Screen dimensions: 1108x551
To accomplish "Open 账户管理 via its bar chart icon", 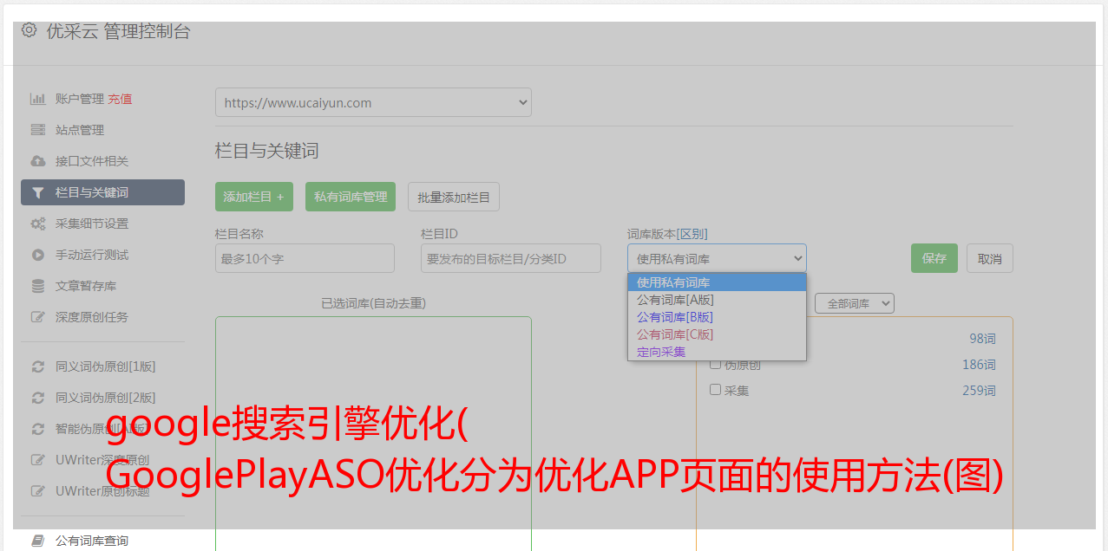I will coord(38,99).
